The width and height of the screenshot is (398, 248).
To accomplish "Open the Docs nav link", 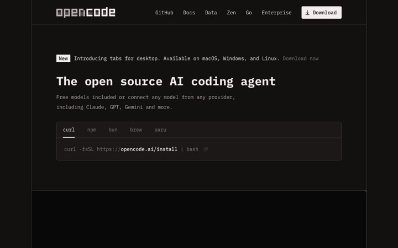I will point(189,13).
